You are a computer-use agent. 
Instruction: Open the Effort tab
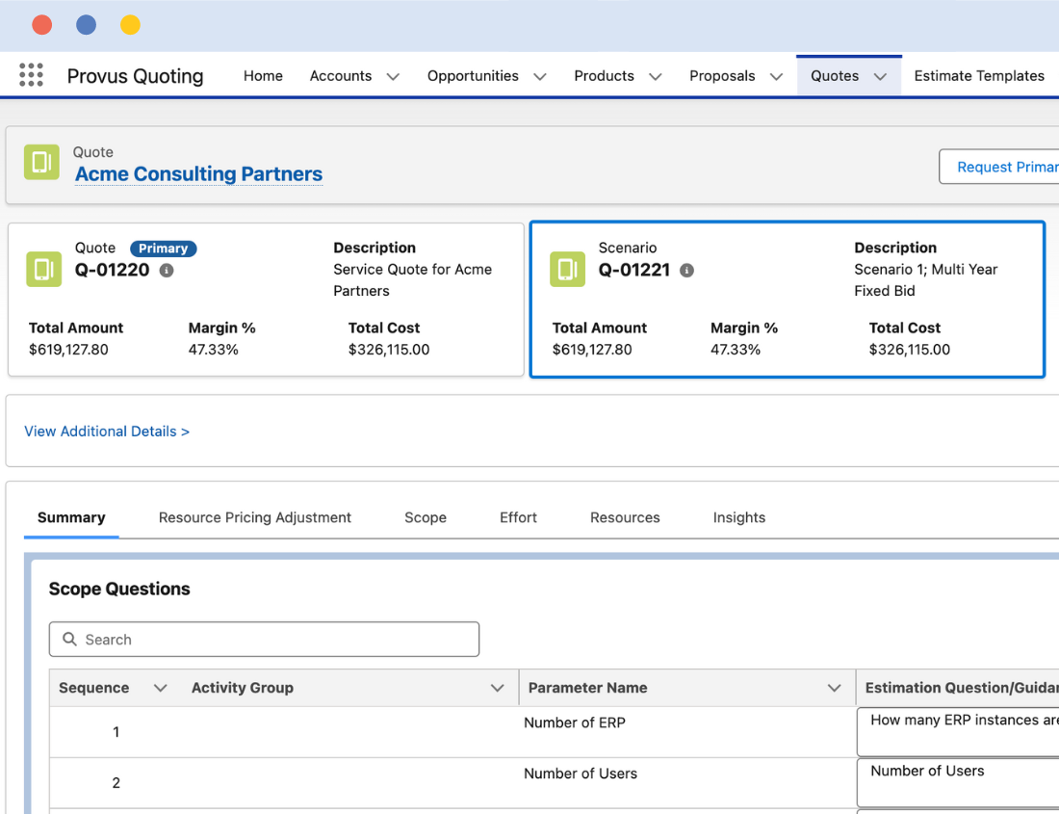pos(518,517)
